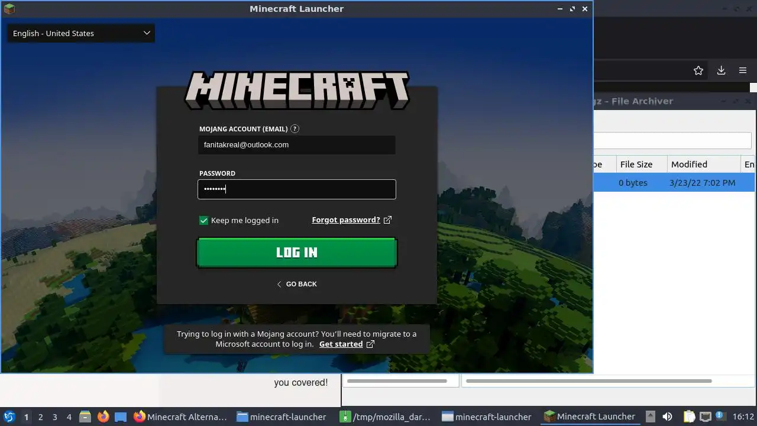Open the Firefox hamburger menu

(743, 70)
